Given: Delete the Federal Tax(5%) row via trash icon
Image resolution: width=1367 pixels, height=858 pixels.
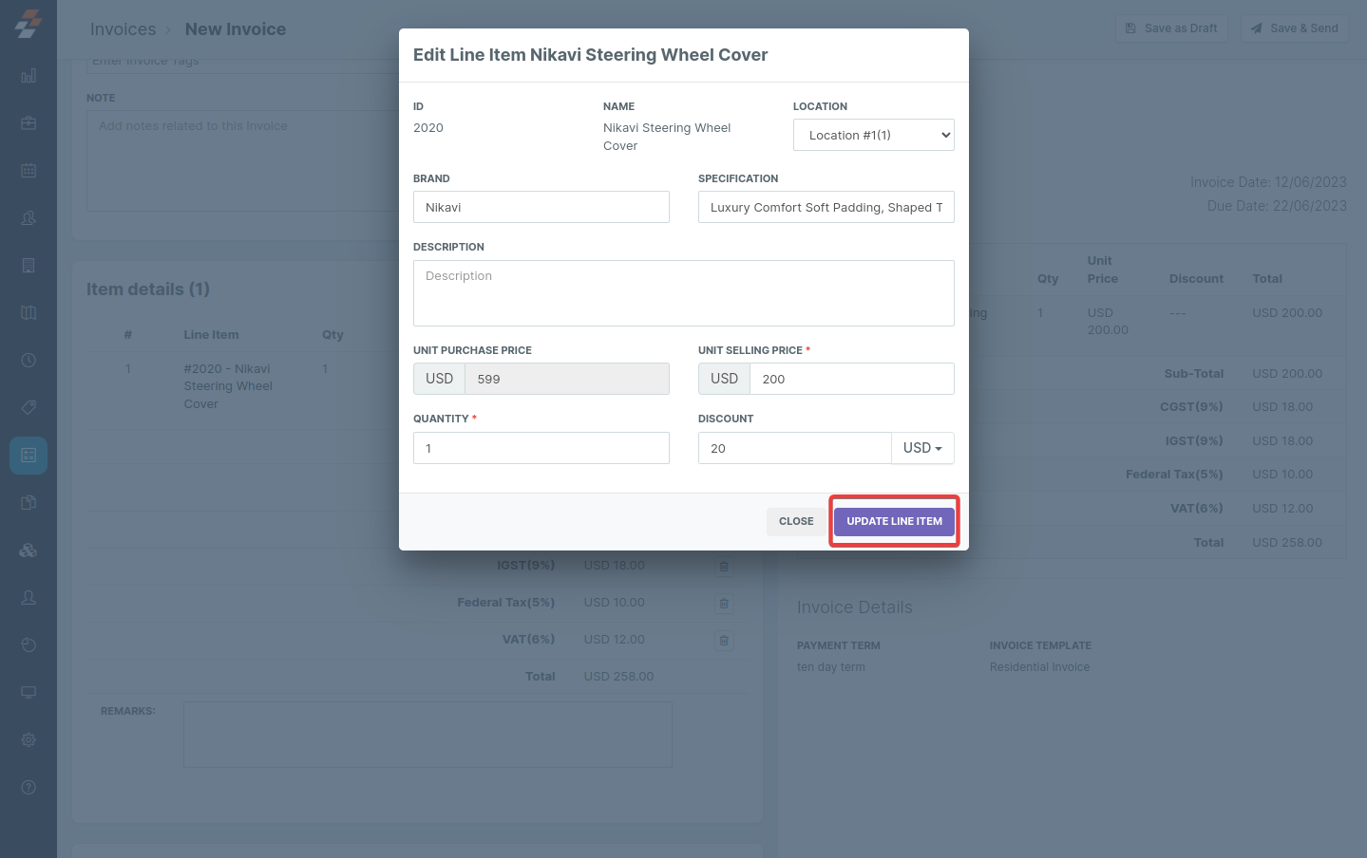Looking at the screenshot, I should [x=724, y=604].
